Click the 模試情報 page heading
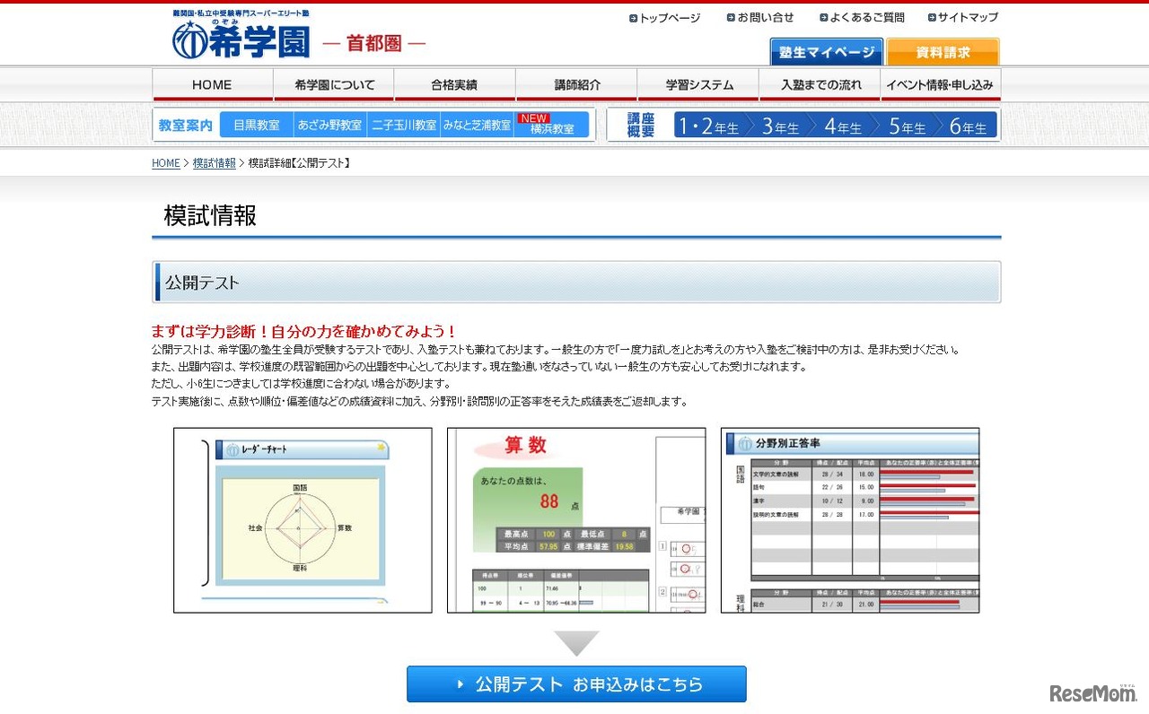 pyautogui.click(x=210, y=216)
